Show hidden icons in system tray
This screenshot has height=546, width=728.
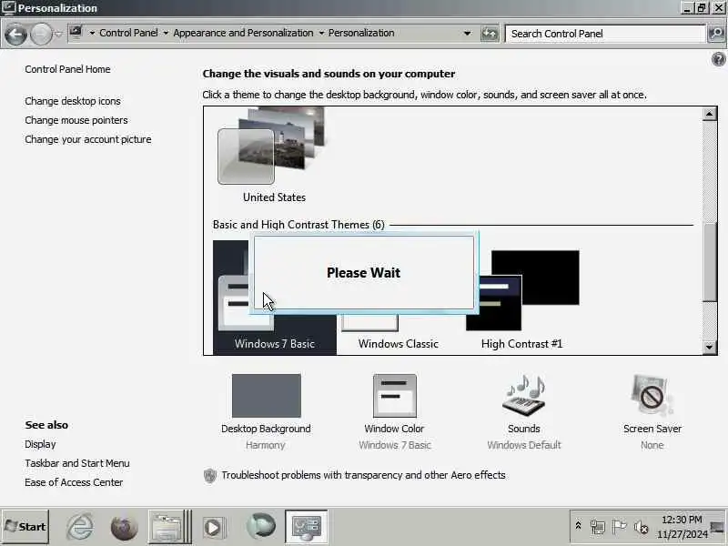(x=578, y=526)
